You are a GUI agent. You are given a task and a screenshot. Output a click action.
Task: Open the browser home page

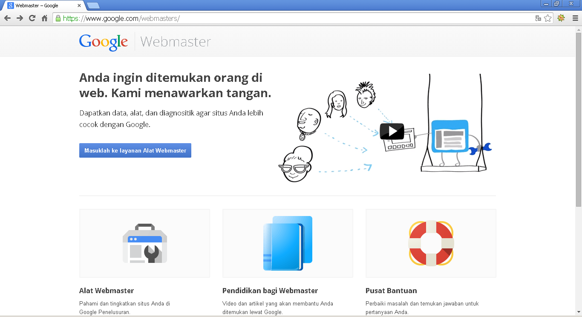coord(44,18)
